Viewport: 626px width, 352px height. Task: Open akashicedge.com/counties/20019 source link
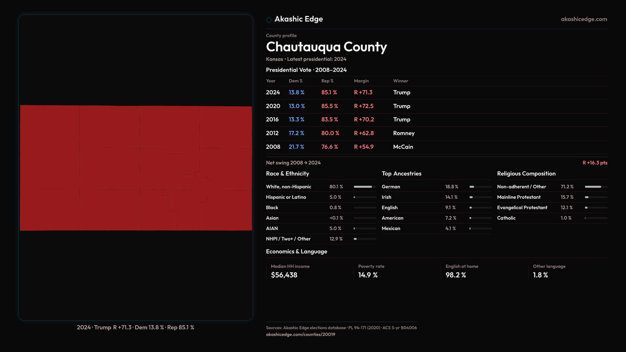point(300,334)
